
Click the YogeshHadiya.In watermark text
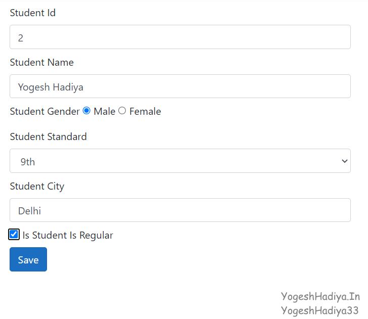pos(320,296)
